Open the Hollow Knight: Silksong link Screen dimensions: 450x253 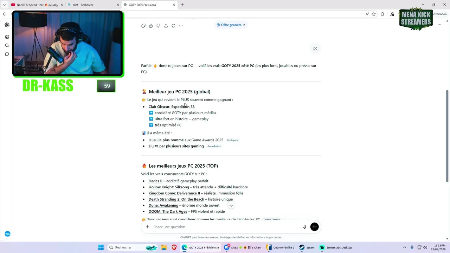pos(169,187)
